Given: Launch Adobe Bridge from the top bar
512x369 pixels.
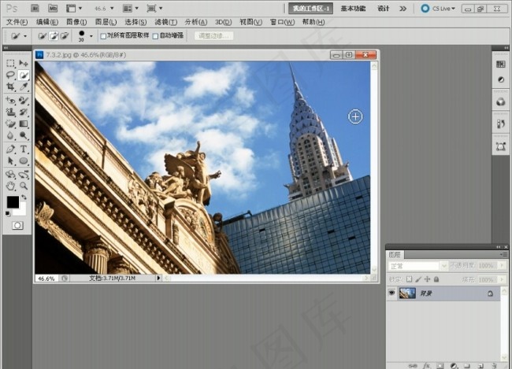Looking at the screenshot, I should [35, 8].
